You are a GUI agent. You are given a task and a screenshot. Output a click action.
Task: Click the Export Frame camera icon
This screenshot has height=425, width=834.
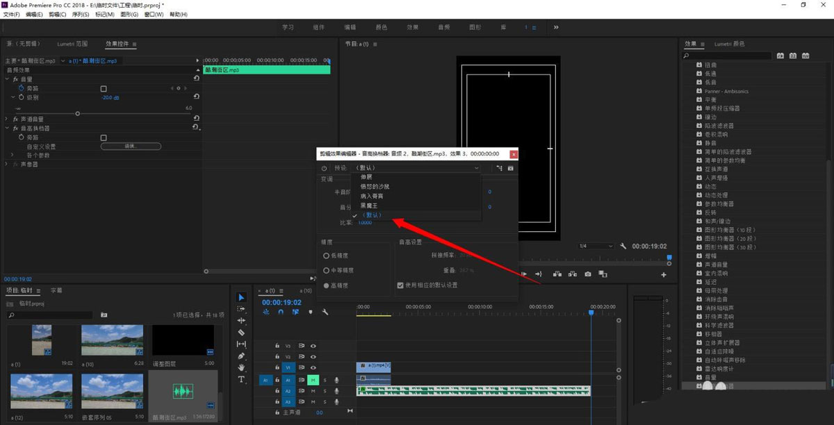587,274
